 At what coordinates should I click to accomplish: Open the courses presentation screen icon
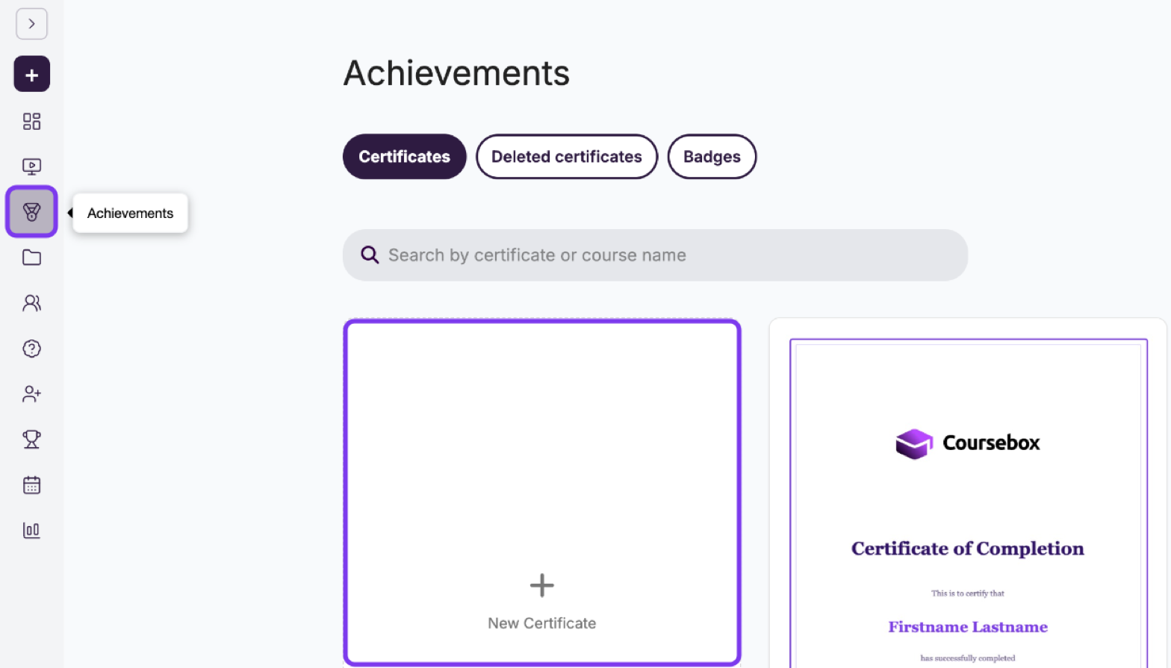pyautogui.click(x=31, y=166)
